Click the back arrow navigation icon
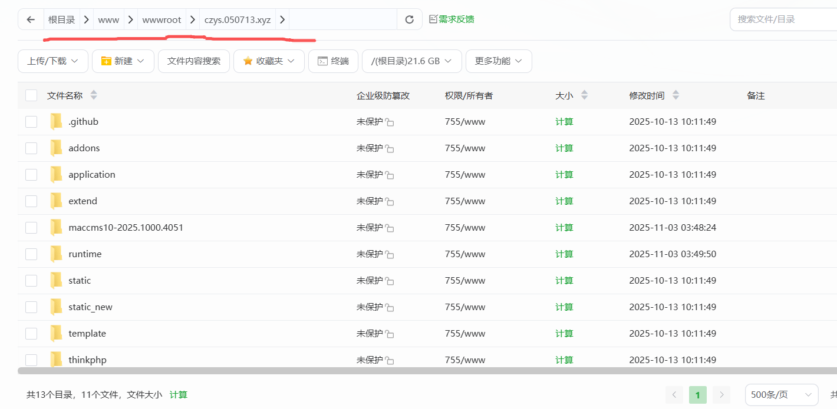The image size is (837, 409). point(31,19)
